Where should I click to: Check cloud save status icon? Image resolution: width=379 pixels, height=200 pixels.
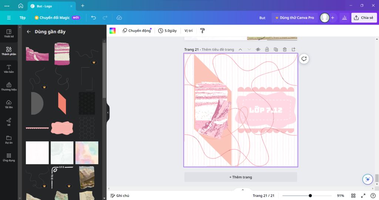tap(119, 18)
